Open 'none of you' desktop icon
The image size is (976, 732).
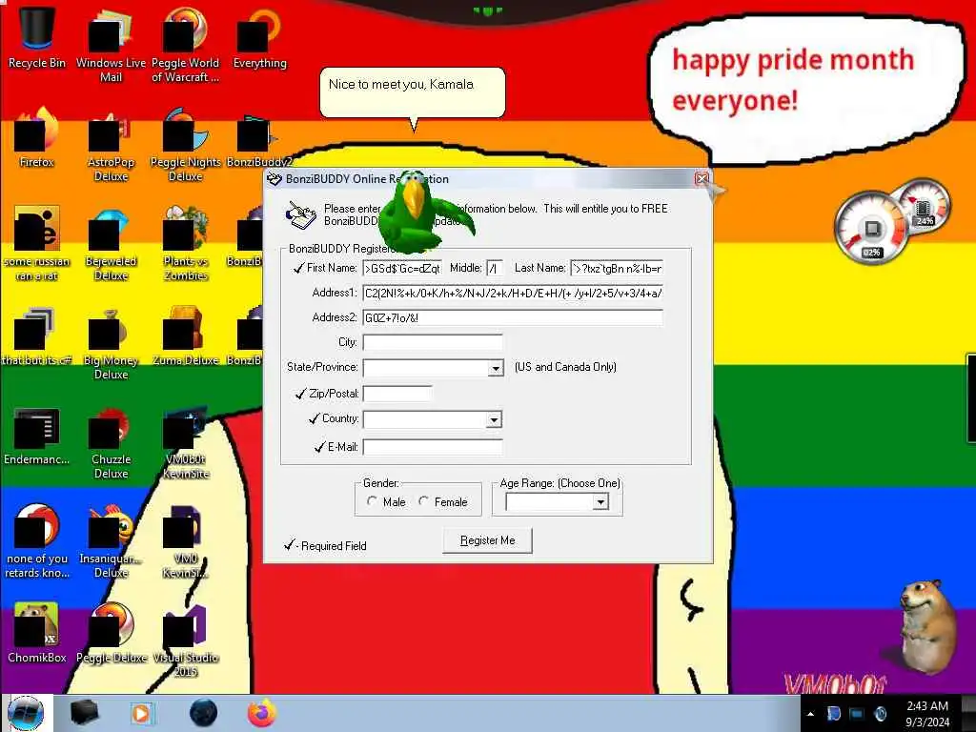coord(37,540)
